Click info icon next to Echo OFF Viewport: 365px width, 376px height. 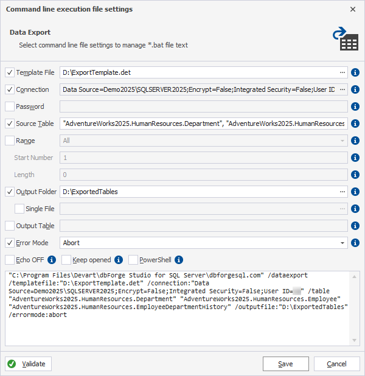(x=52, y=260)
